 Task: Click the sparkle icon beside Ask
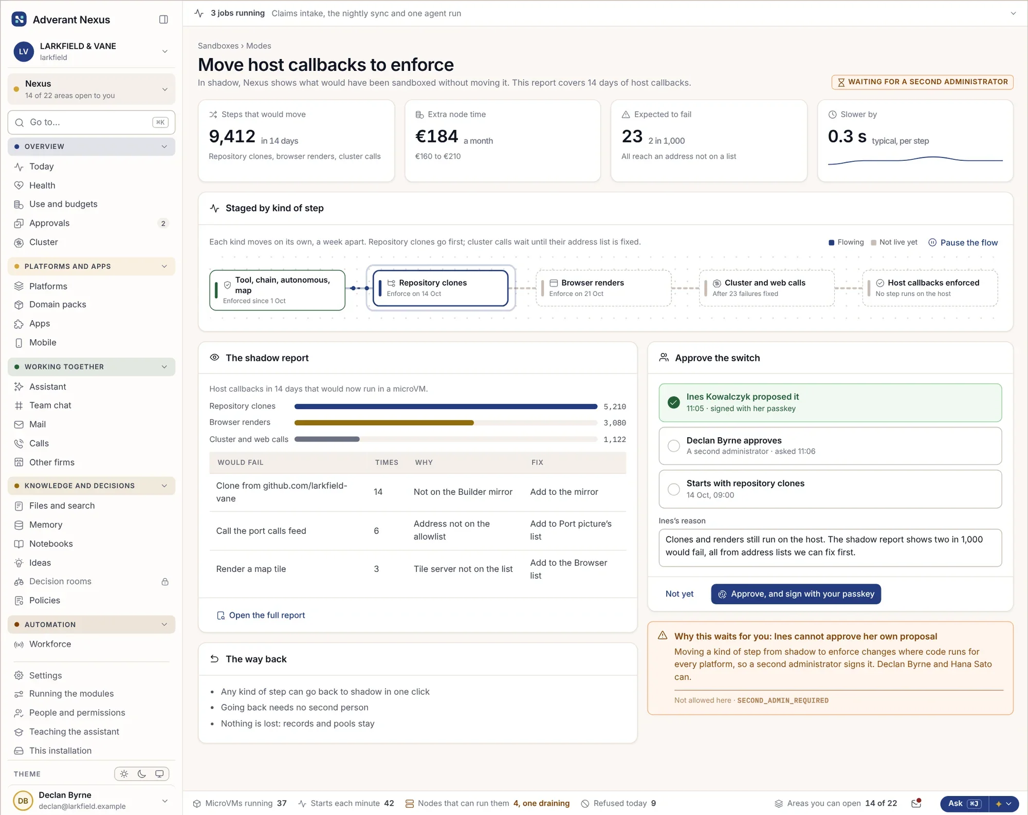pyautogui.click(x=999, y=804)
